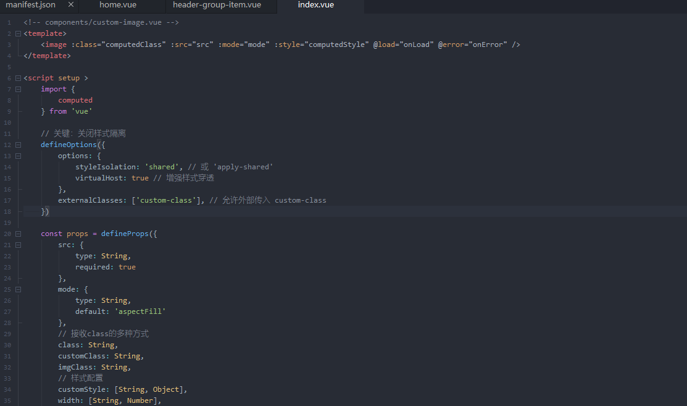Click line number 19 in gutter

(x=7, y=222)
